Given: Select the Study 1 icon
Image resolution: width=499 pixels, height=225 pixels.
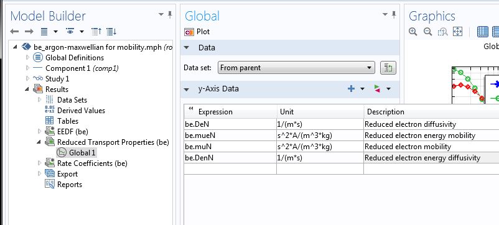Looking at the screenshot, I should click(38, 78).
